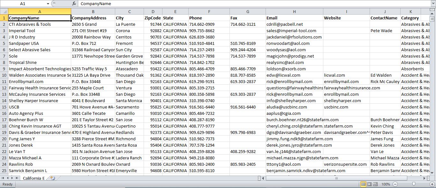Select the California E sheet tab
Image resolution: width=436 pixels, height=188 pixels.
coord(34,178)
